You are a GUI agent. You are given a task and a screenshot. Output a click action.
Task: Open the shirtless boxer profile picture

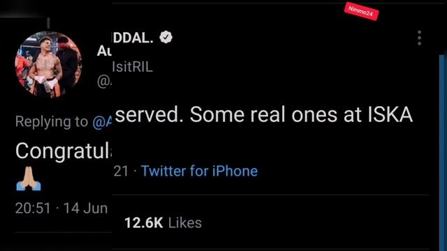point(48,65)
